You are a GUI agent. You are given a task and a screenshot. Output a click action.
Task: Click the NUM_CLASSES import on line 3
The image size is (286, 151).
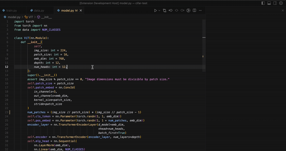[x=51, y=30]
